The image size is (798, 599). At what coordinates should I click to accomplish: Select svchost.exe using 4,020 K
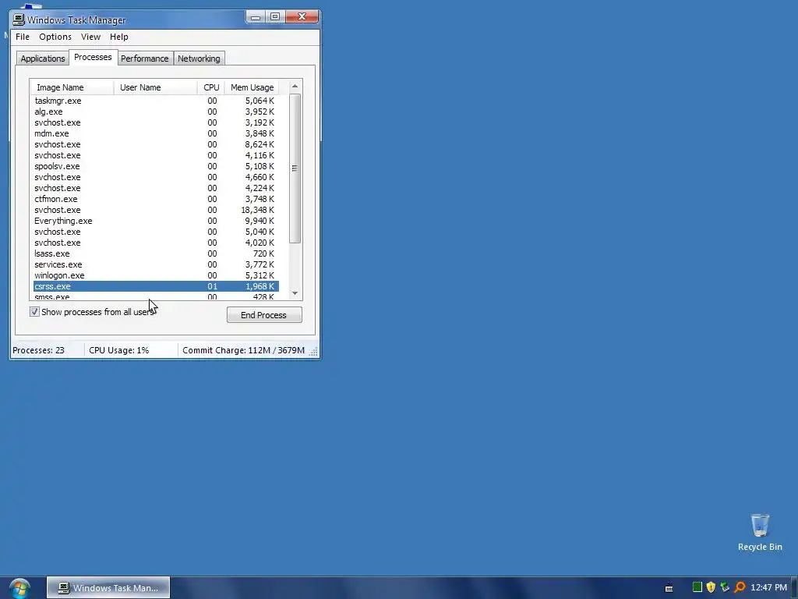[156, 243]
